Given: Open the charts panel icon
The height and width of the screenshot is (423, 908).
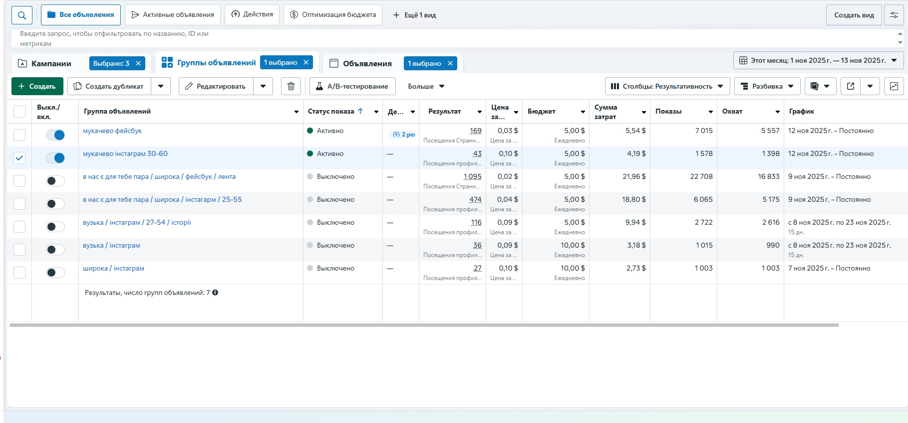Looking at the screenshot, I should point(894,86).
